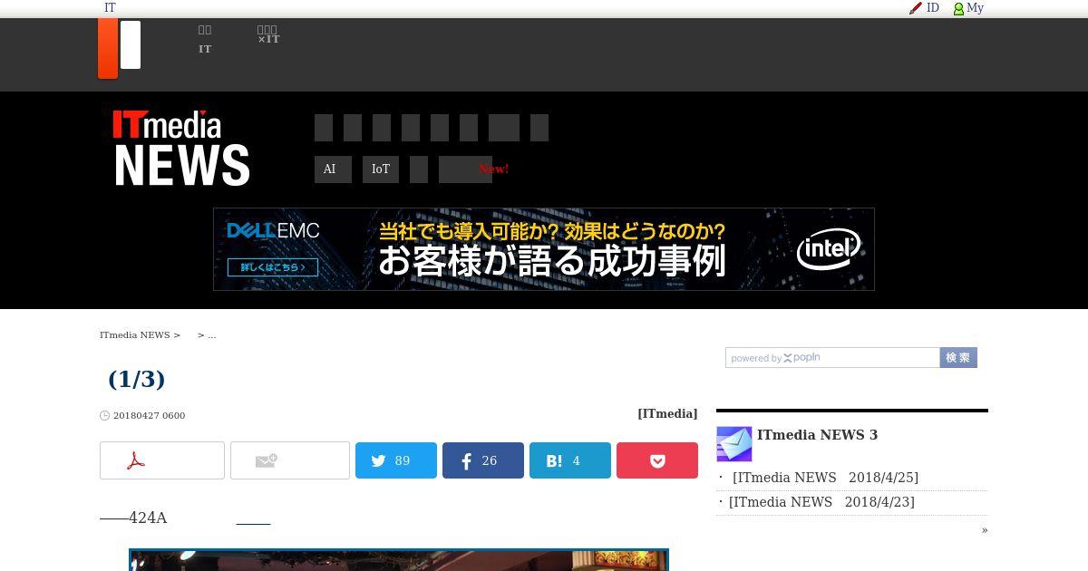Click the popIn search input field
The width and height of the screenshot is (1088, 571).
(832, 358)
